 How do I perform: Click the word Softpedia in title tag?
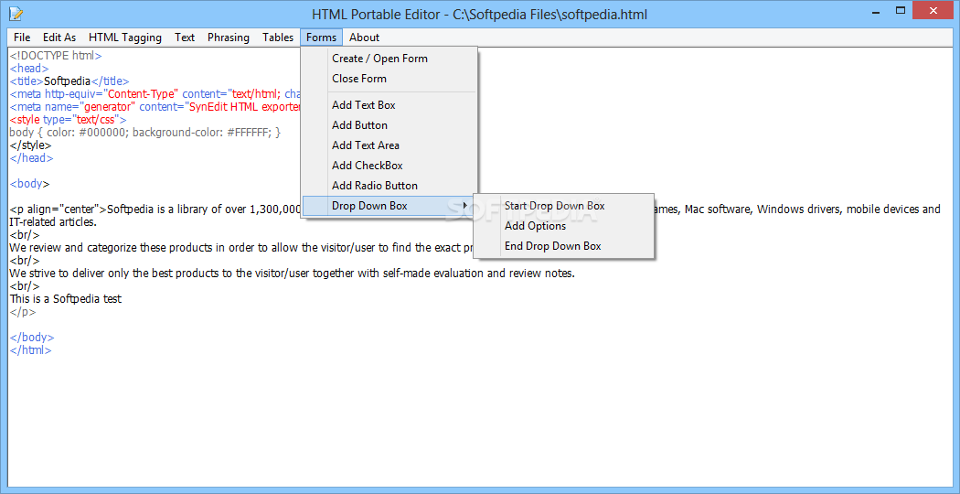click(x=68, y=81)
